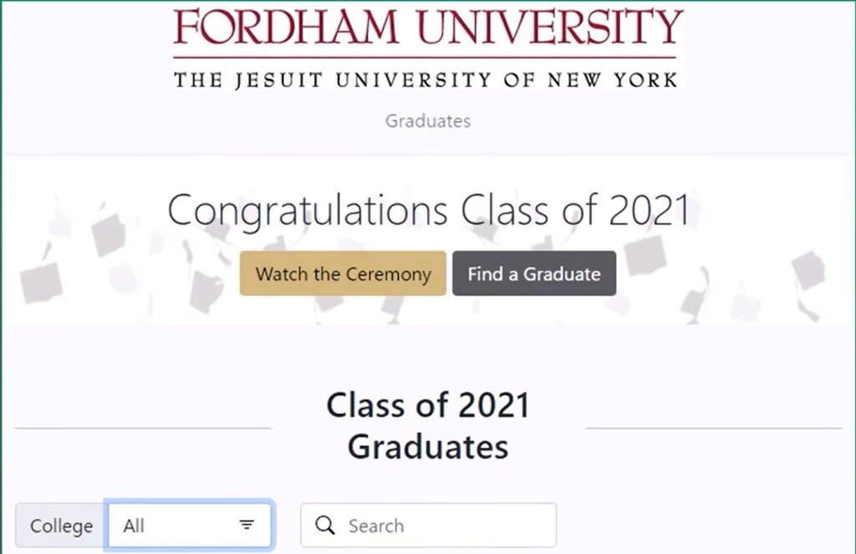Click the Find a Graduate button
Screen dimensions: 856x554
[x=534, y=273]
